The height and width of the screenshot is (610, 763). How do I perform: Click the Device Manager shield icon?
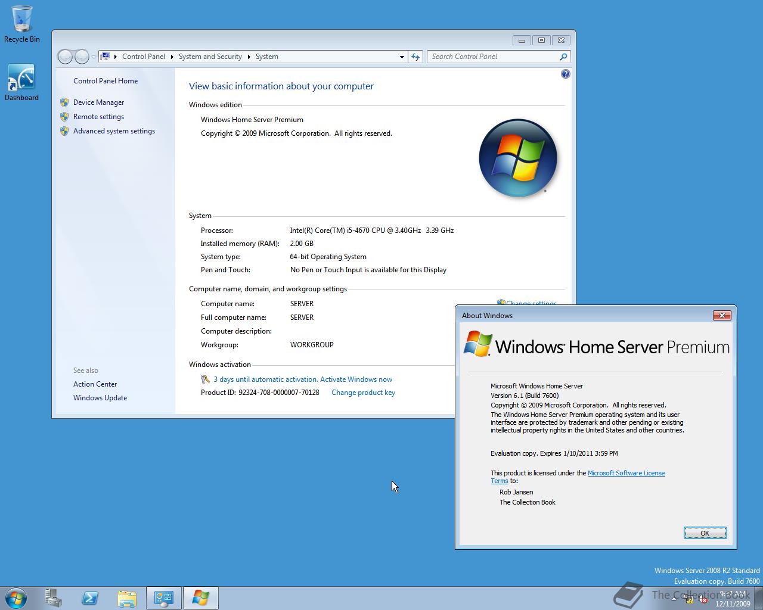64,102
